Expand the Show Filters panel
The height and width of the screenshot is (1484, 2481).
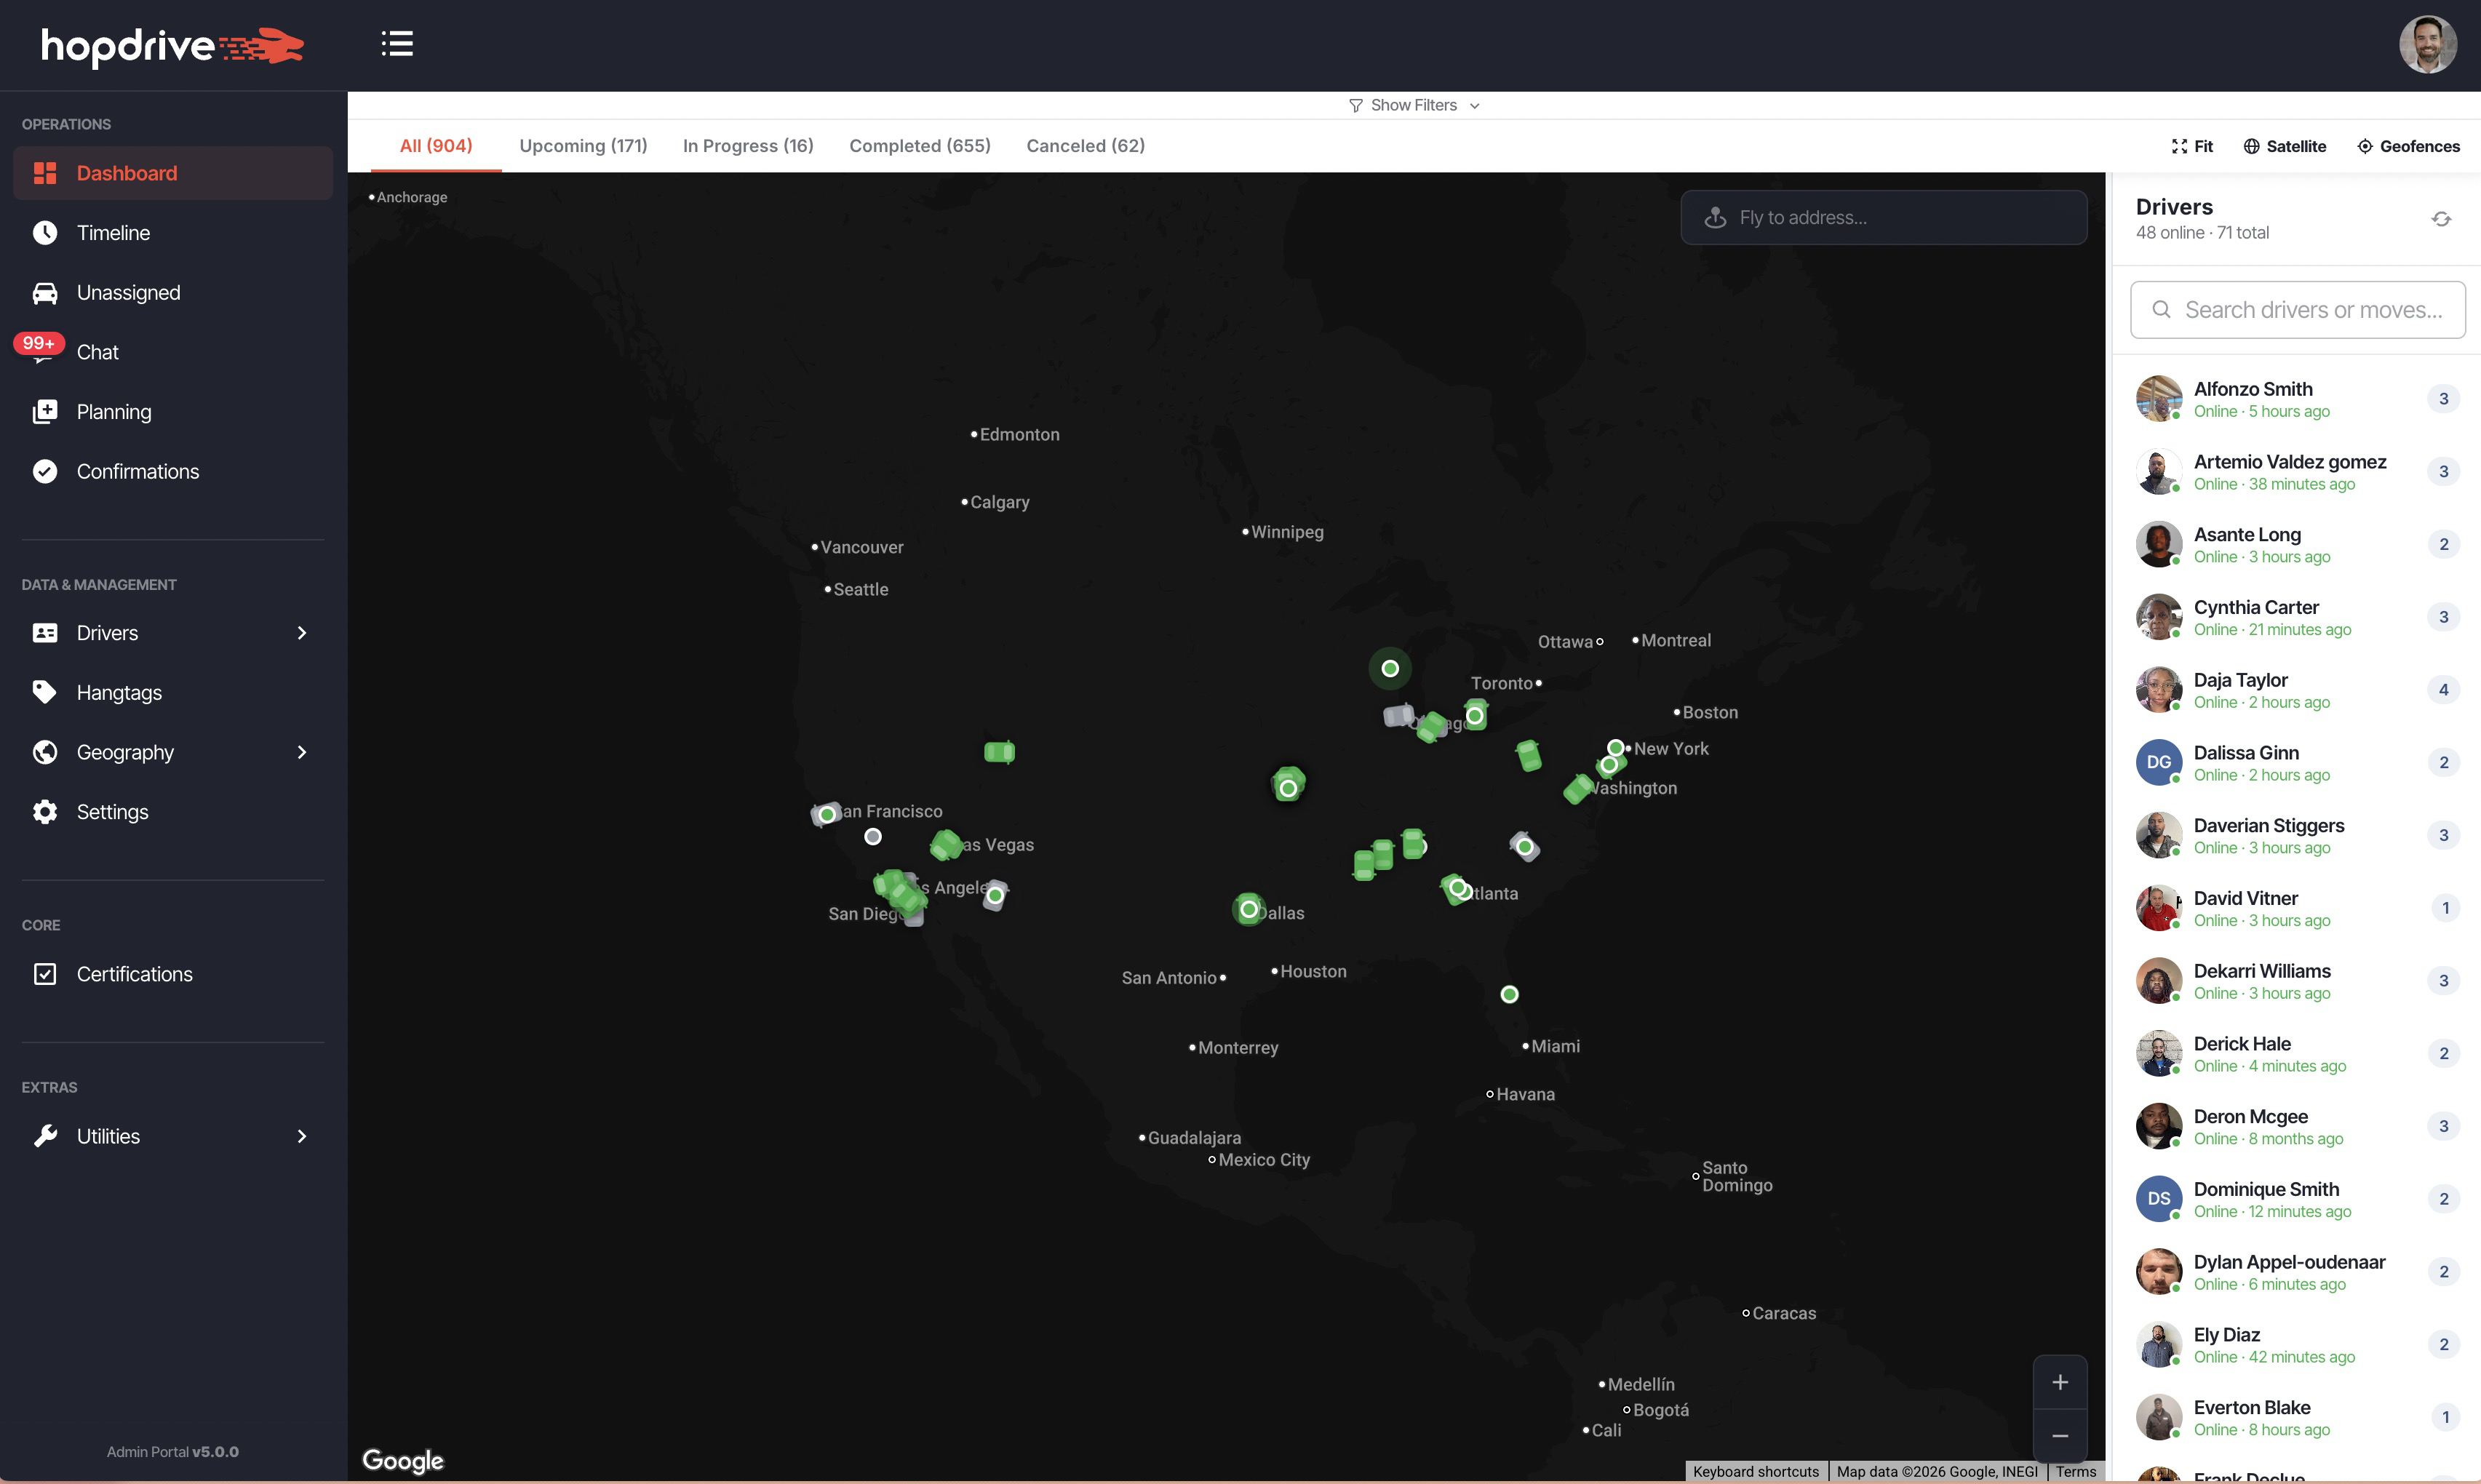pos(1413,105)
